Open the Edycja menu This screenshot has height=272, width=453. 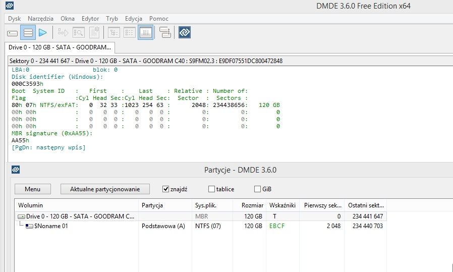coord(134,19)
